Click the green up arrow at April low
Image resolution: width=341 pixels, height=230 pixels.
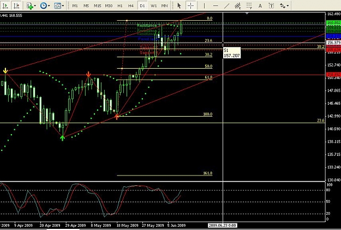(62, 138)
